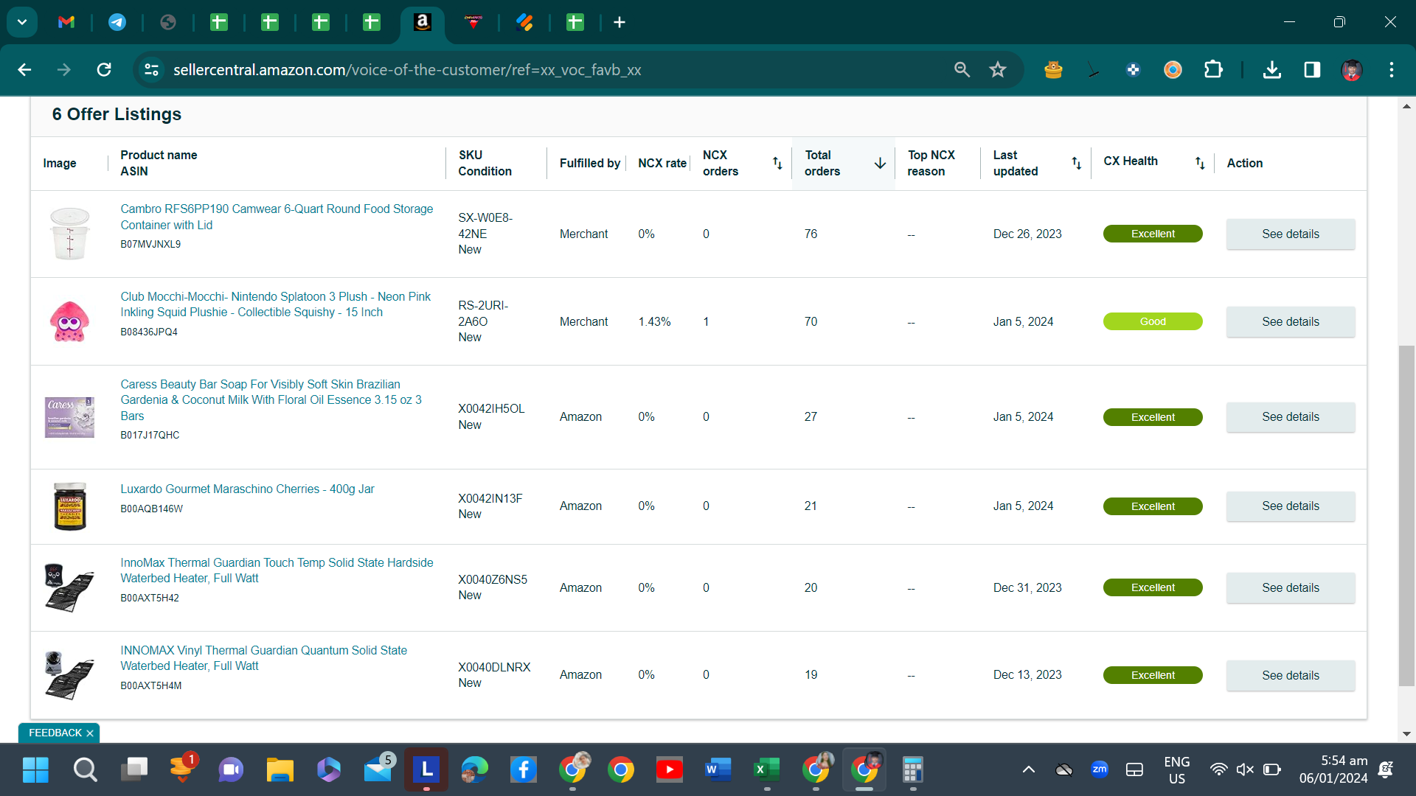Click the Luxardo cherries jar image
Viewport: 1416px width, 796px height.
[x=69, y=506]
